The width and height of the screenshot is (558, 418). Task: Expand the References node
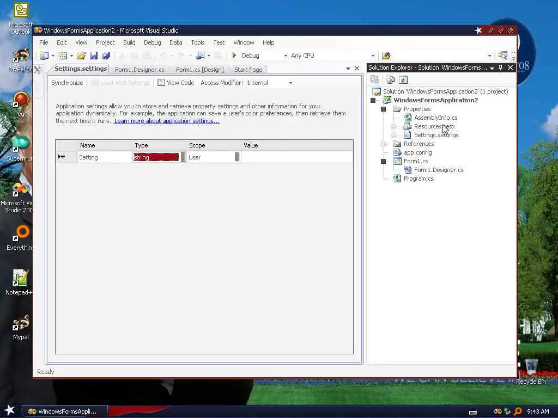(383, 144)
